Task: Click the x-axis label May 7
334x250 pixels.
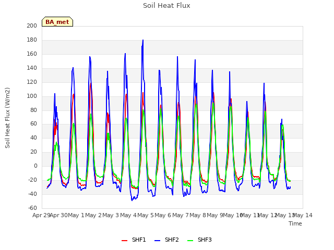Action: [x=181, y=215]
